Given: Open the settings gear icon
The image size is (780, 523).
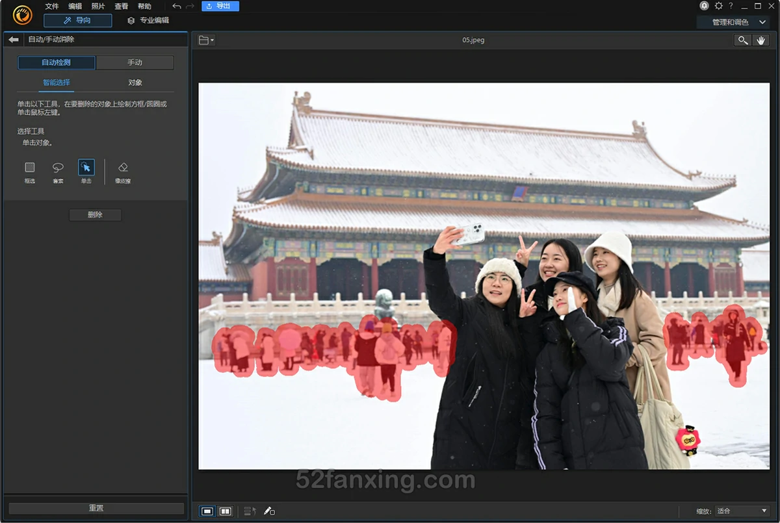Looking at the screenshot, I should pos(719,6).
